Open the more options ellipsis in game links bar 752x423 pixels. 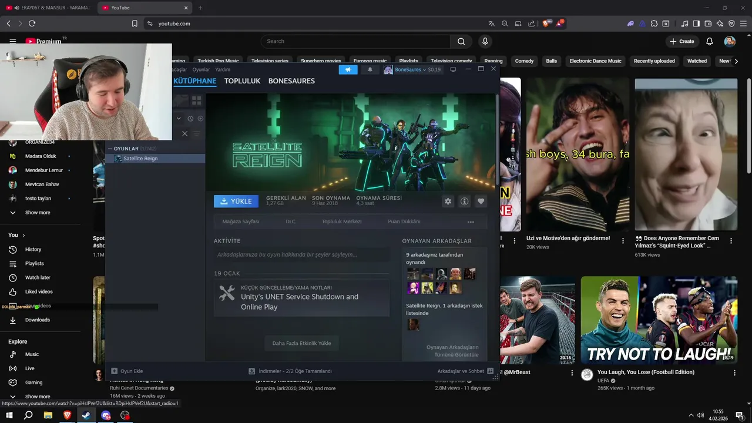[x=471, y=222]
